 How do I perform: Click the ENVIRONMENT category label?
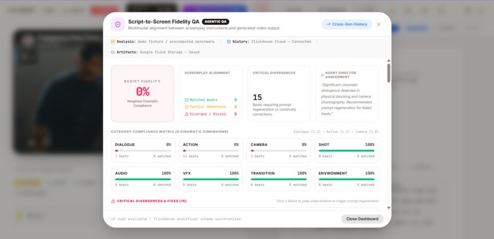[333, 173]
